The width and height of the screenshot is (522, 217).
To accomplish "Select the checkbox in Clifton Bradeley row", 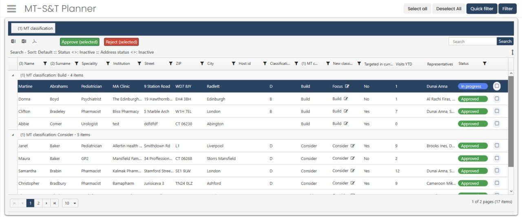I will tap(497, 111).
